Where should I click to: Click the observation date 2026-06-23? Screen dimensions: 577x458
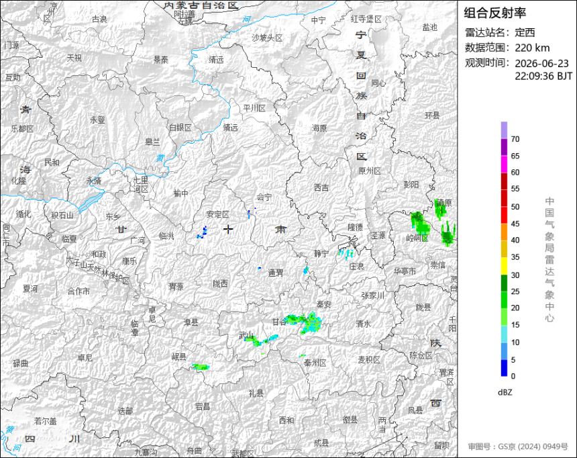541,63
